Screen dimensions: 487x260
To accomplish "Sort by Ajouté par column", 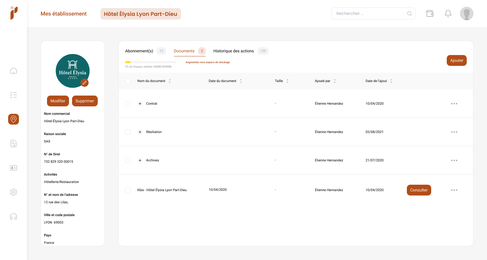I will point(335,81).
